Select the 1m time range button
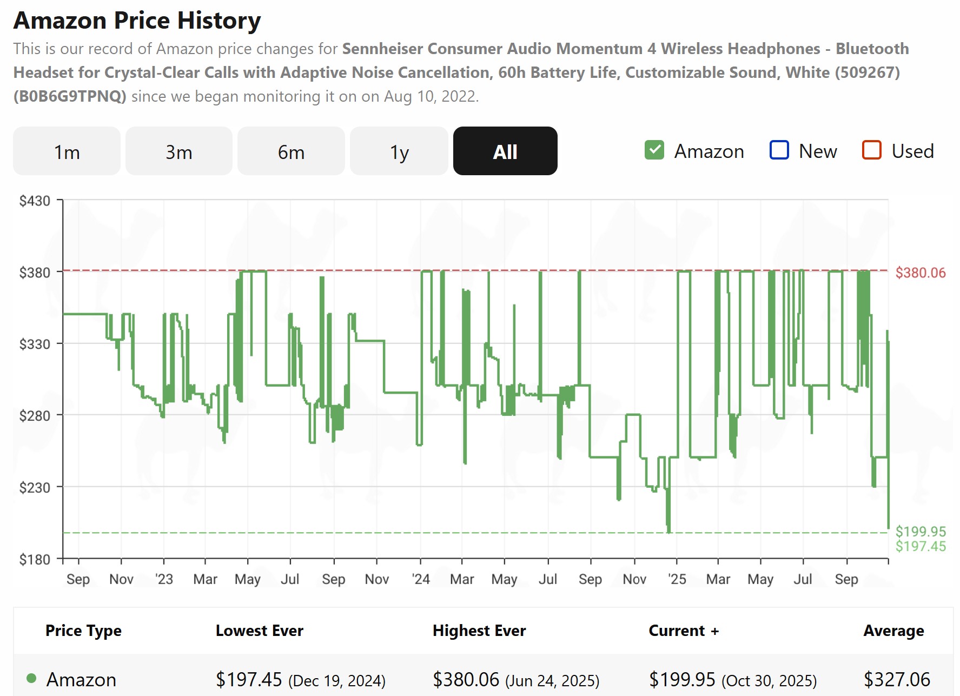The height and width of the screenshot is (696, 960). (66, 151)
